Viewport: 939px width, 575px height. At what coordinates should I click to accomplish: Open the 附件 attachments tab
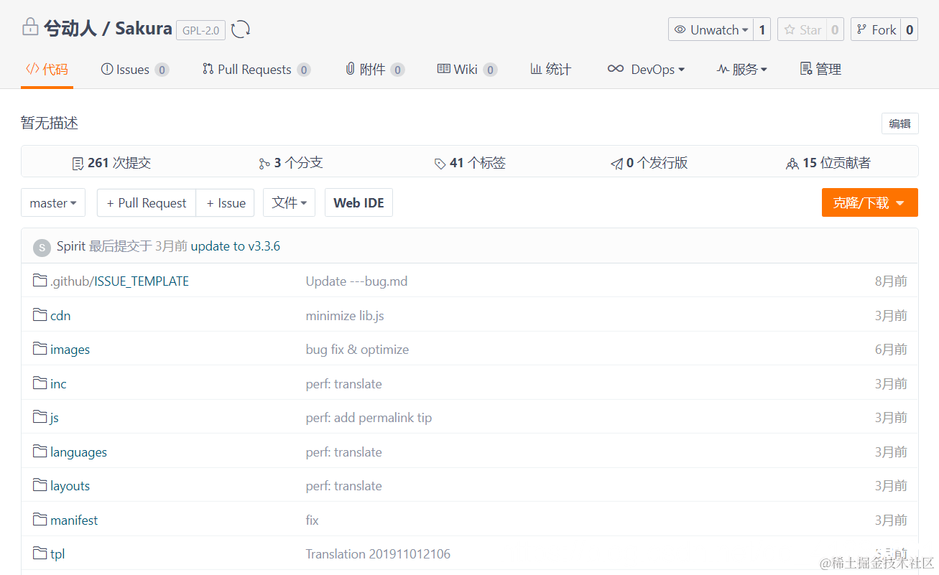(374, 70)
